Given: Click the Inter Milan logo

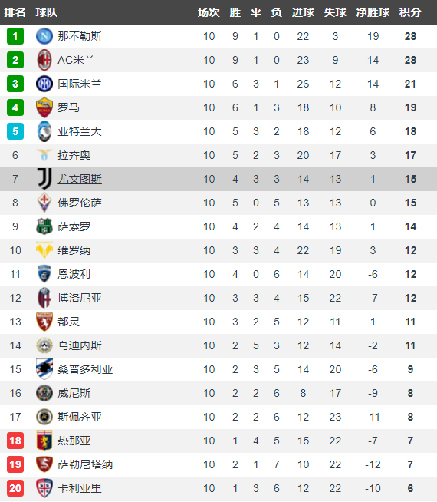Looking at the screenshot, I should click(44, 84).
